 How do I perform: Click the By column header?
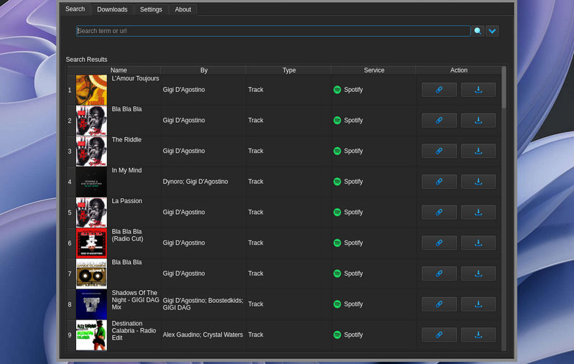(x=204, y=70)
